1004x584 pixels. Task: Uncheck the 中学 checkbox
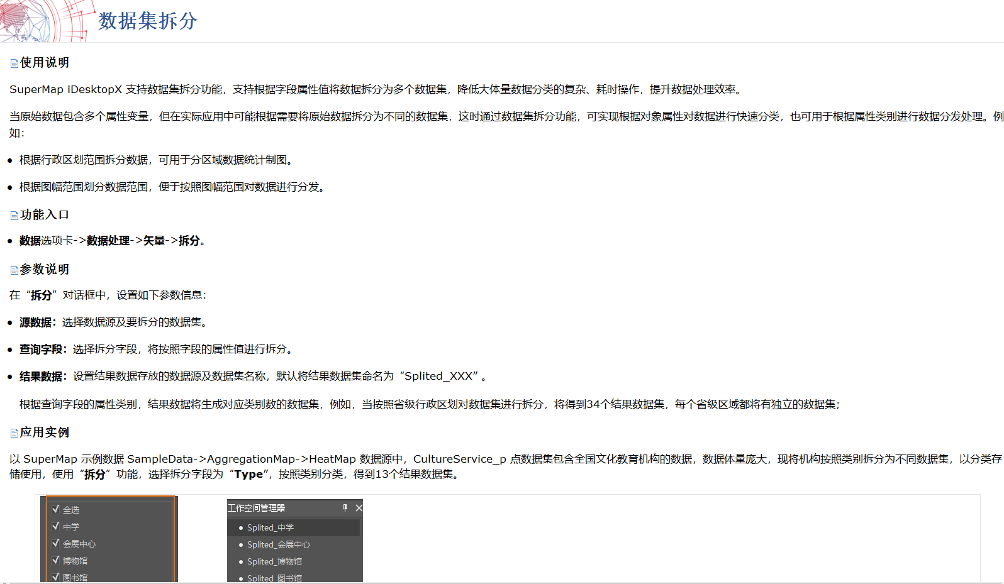click(x=55, y=526)
